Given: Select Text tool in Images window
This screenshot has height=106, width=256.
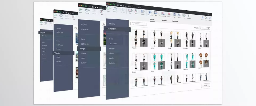Looking at the screenshot, I should [102, 11].
